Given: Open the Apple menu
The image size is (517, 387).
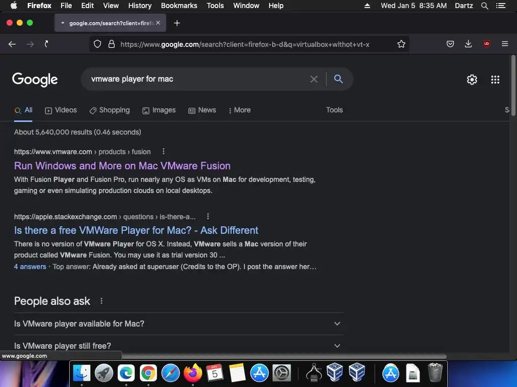Looking at the screenshot, I should click(14, 5).
